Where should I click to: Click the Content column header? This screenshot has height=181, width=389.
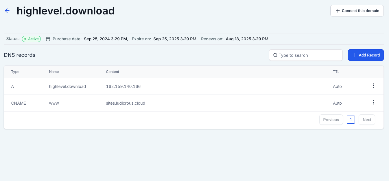click(x=113, y=72)
